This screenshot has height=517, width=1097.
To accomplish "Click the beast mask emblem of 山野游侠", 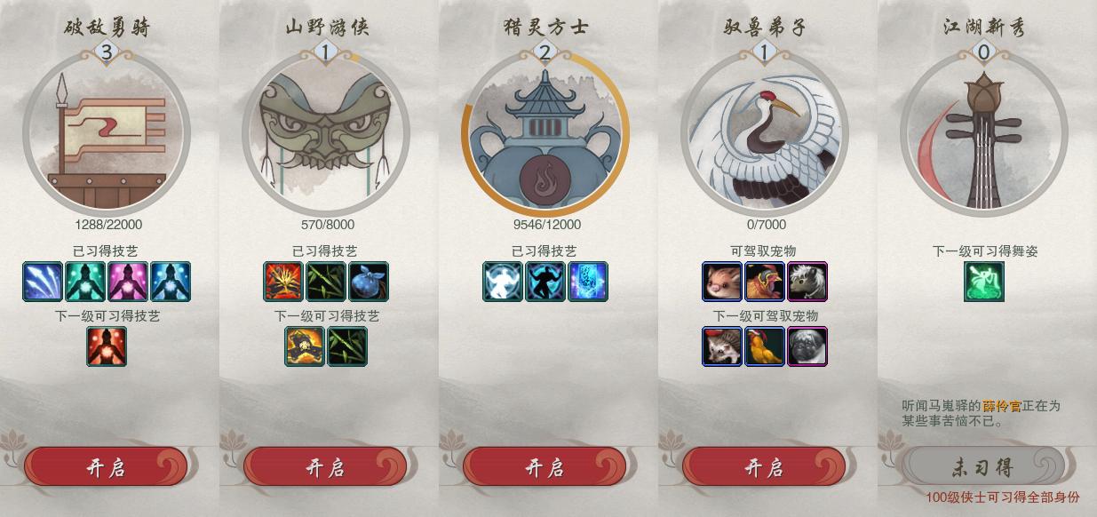I will [x=326, y=133].
